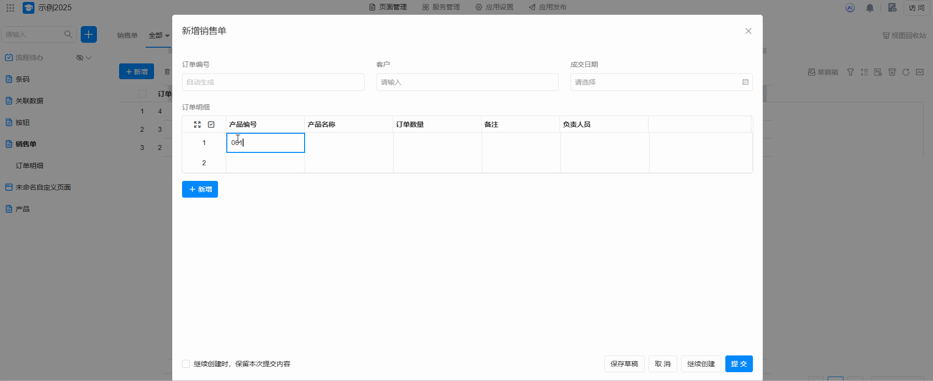Click the 提交 button

739,364
